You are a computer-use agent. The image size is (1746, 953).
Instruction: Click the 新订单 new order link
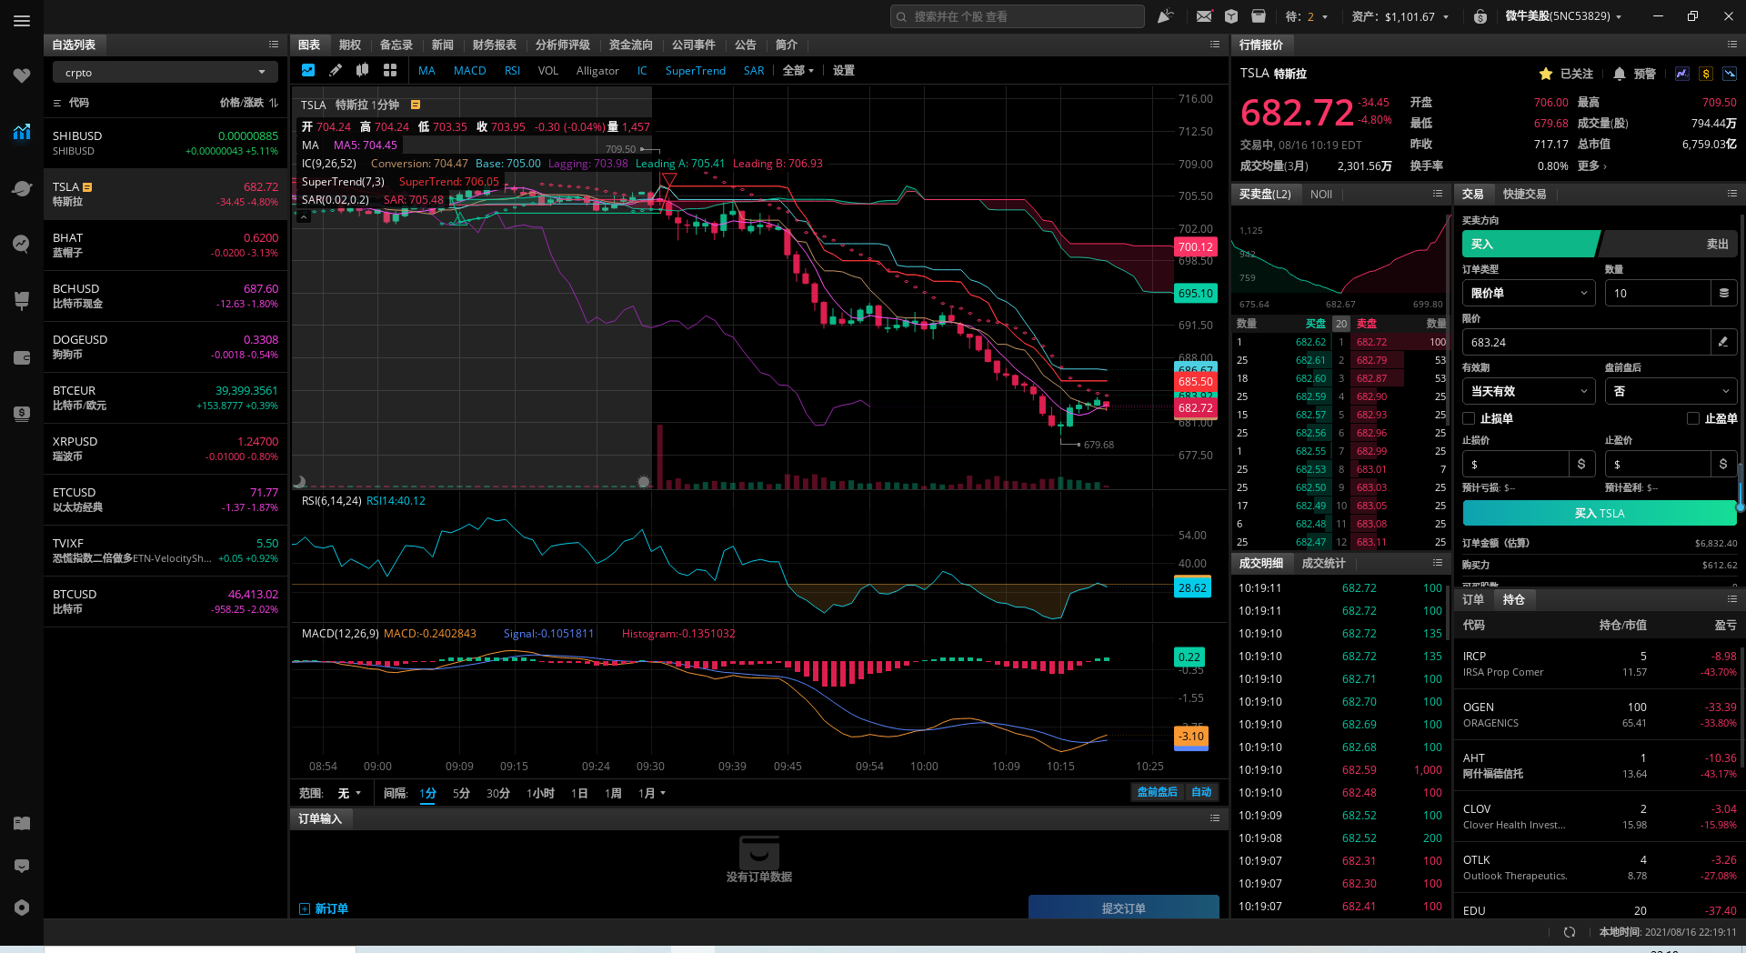[x=324, y=908]
